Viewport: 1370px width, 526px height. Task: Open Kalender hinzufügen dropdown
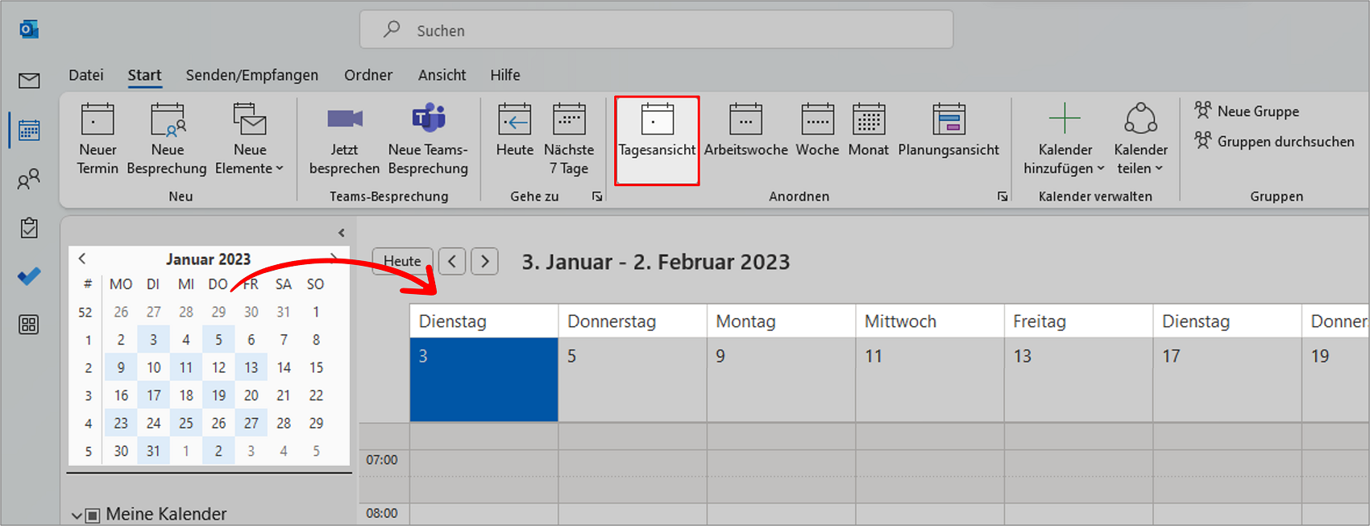1065,139
